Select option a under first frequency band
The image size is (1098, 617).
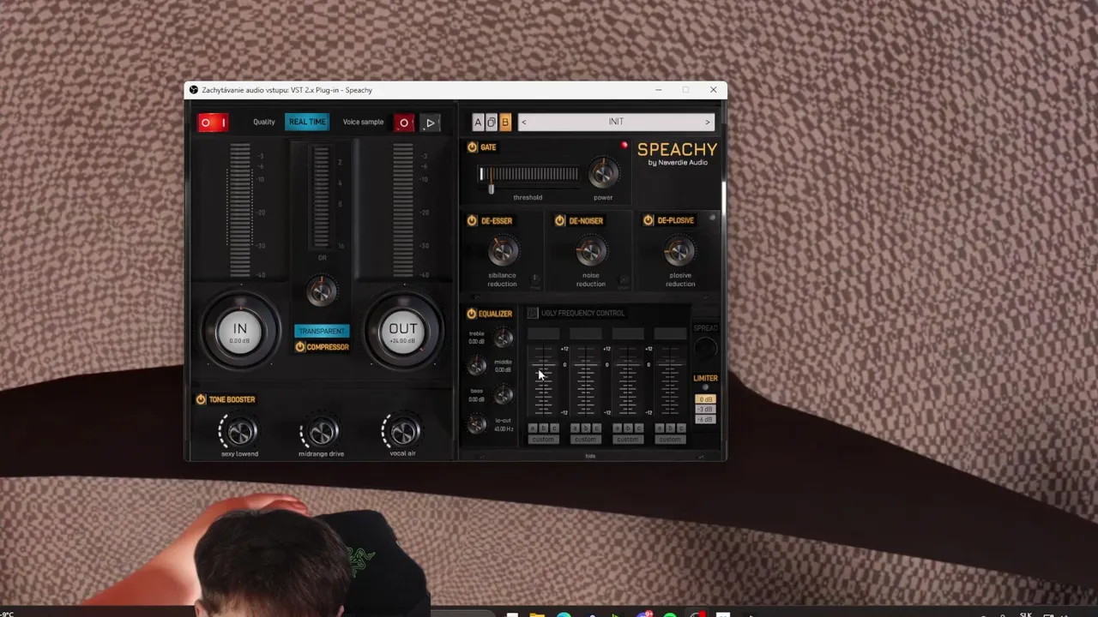(533, 428)
